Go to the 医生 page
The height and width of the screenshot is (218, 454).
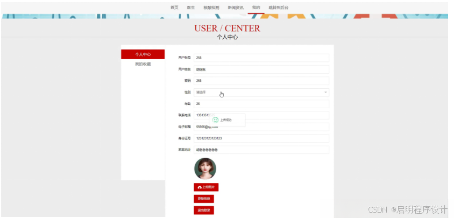pyautogui.click(x=191, y=8)
